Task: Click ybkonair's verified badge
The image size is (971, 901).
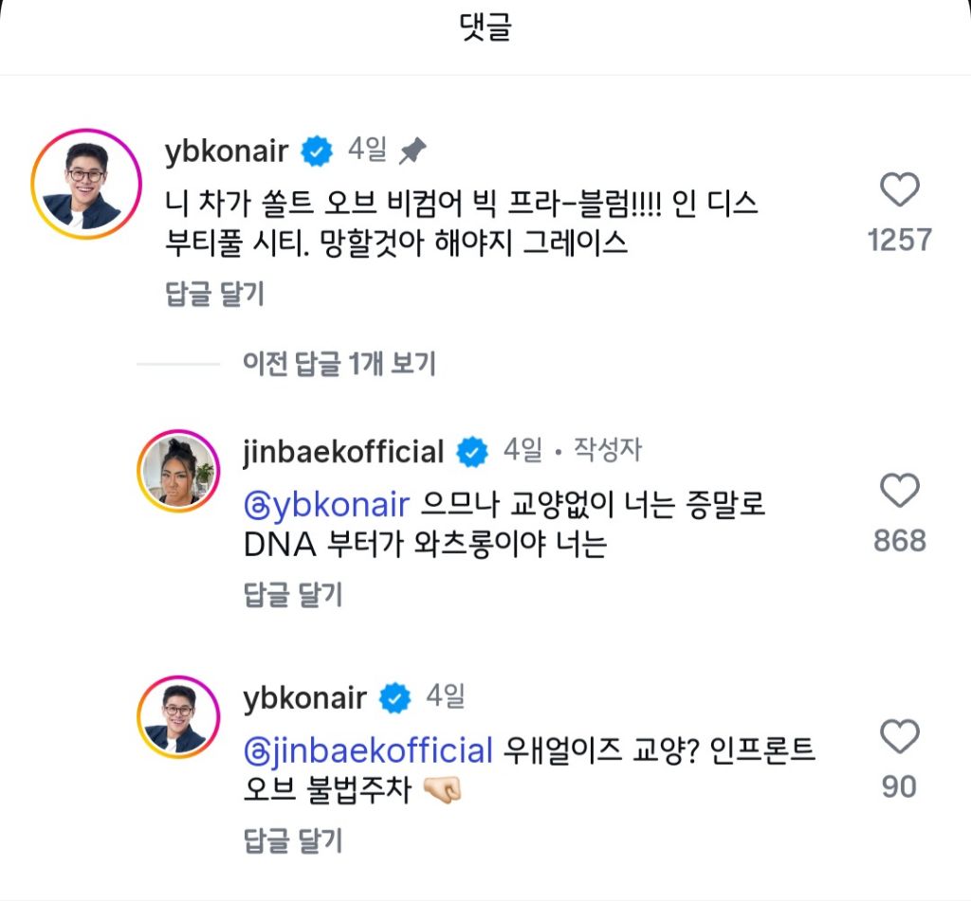Action: coord(316,151)
